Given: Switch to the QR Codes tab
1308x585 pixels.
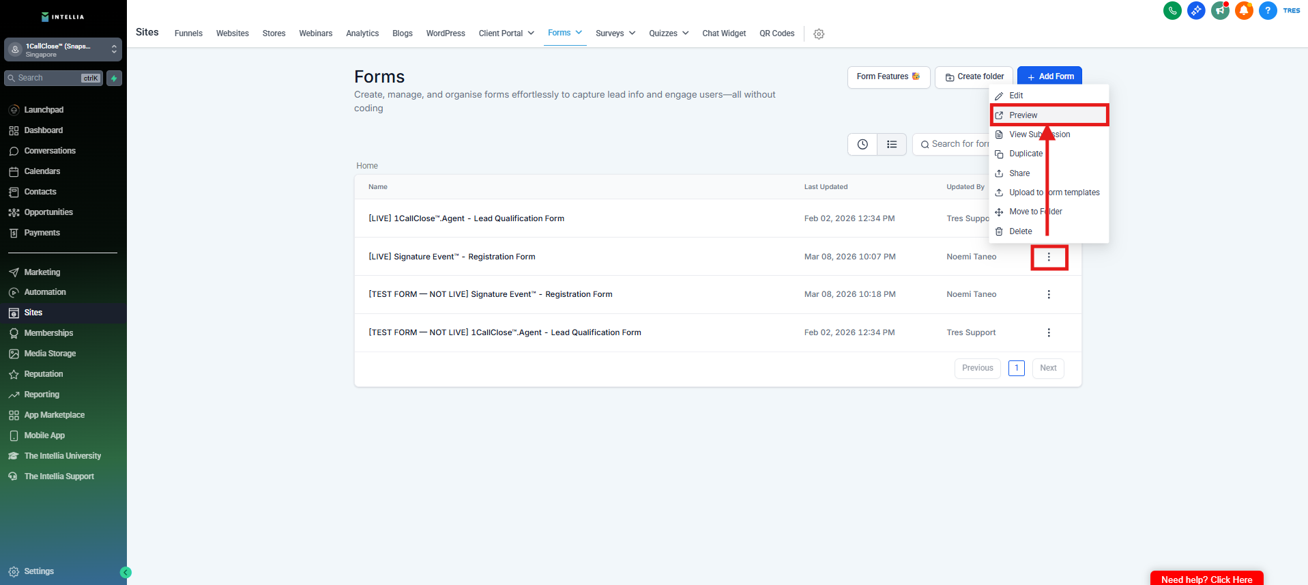Looking at the screenshot, I should (x=777, y=33).
